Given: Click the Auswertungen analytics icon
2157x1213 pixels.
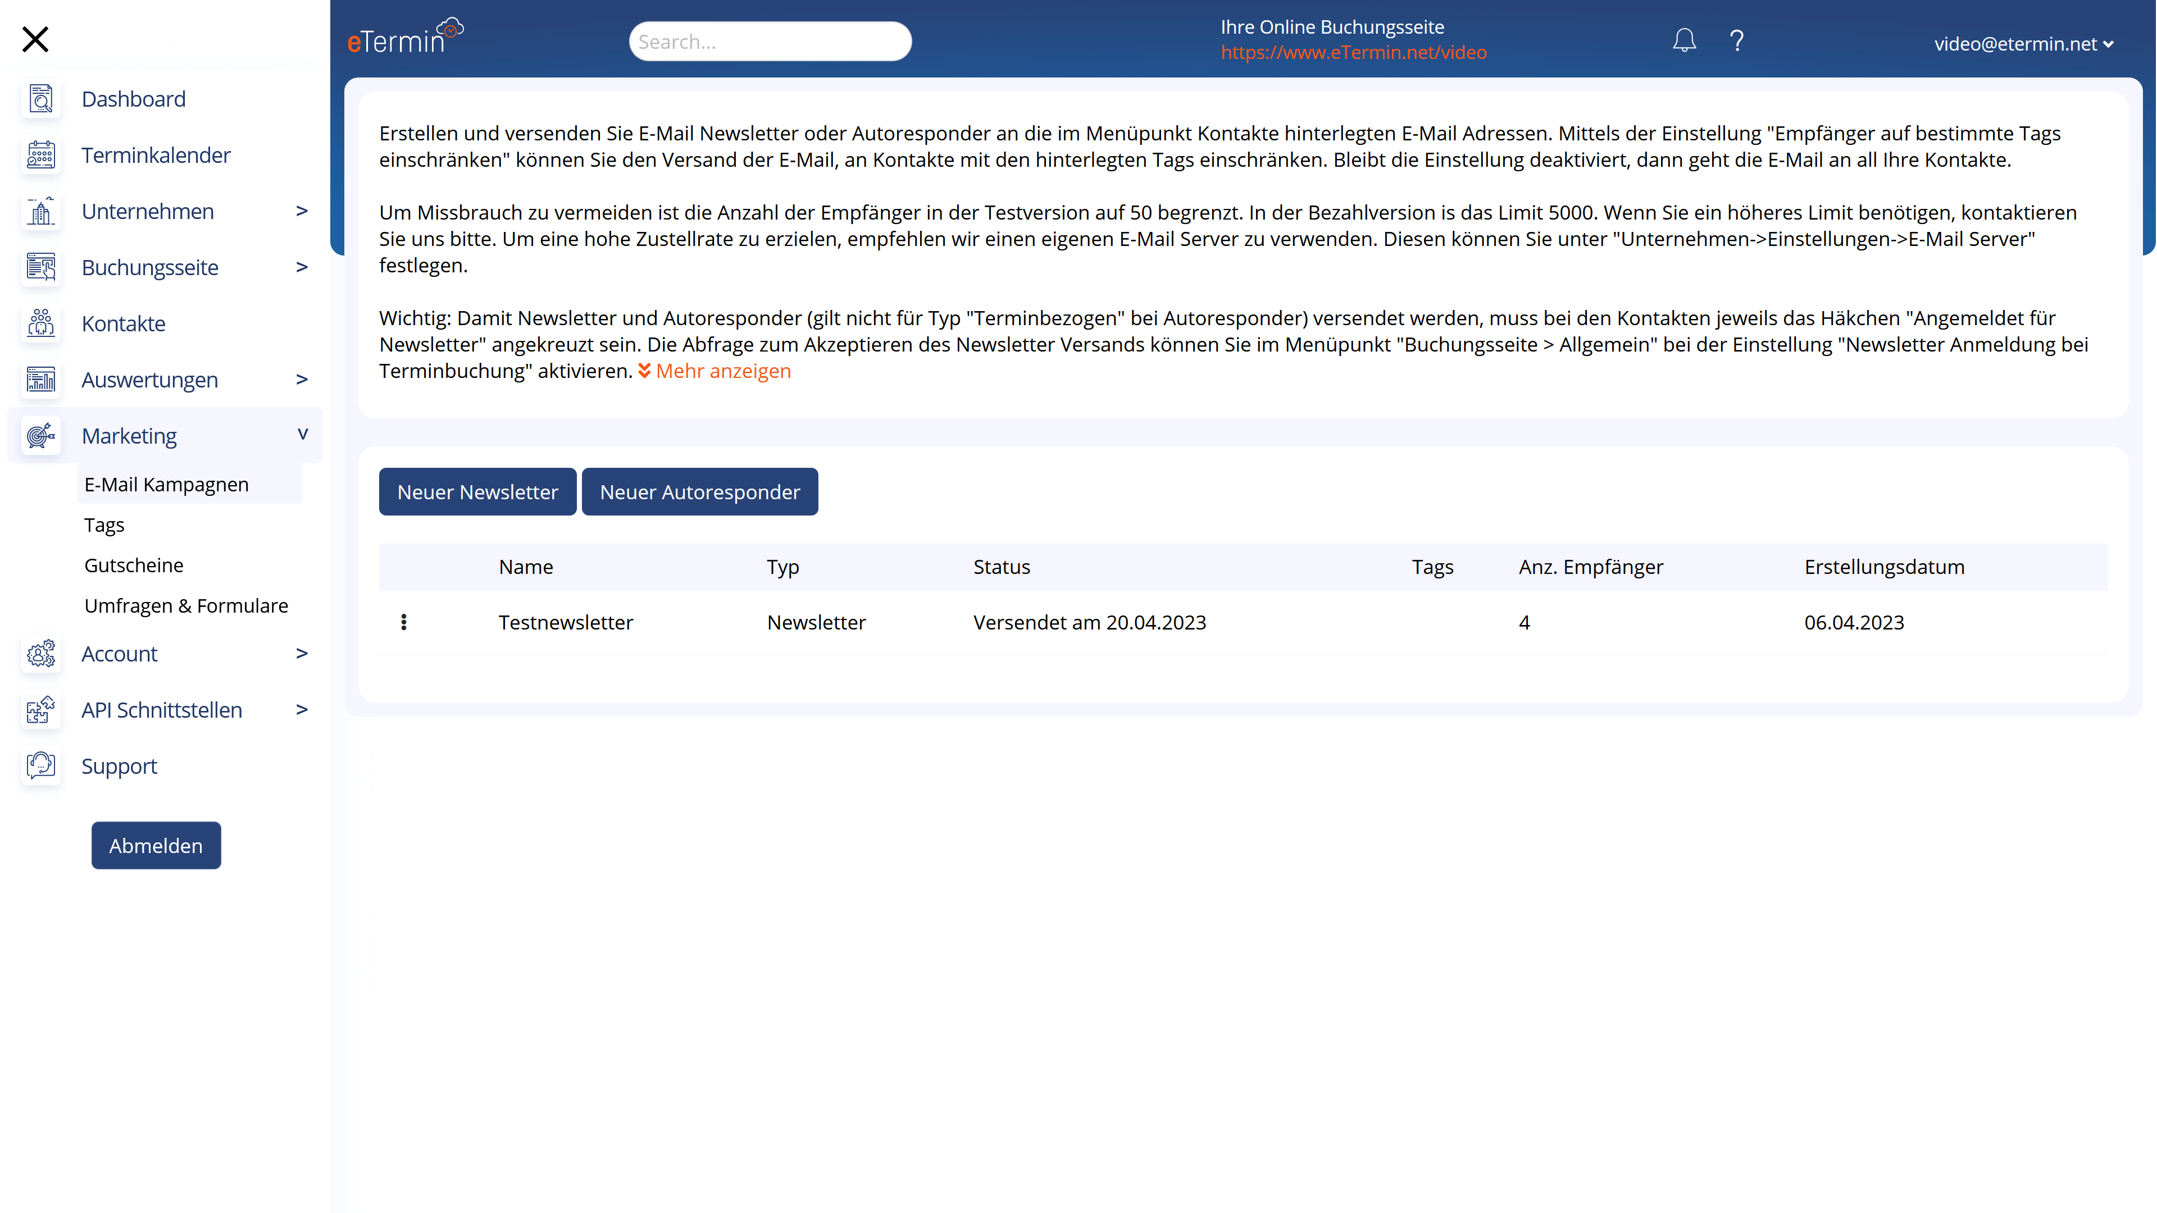Looking at the screenshot, I should coord(40,379).
